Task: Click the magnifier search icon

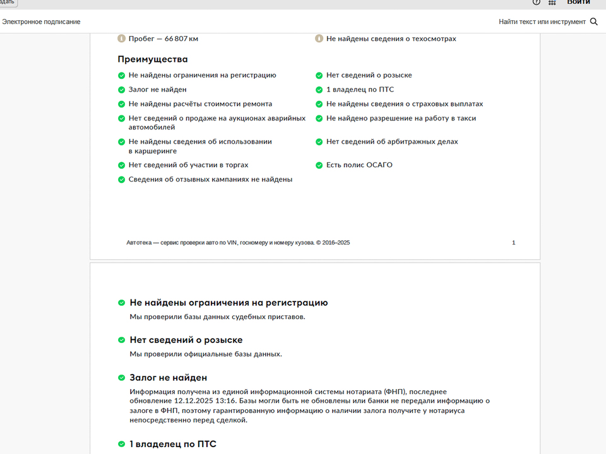Action: [593, 22]
